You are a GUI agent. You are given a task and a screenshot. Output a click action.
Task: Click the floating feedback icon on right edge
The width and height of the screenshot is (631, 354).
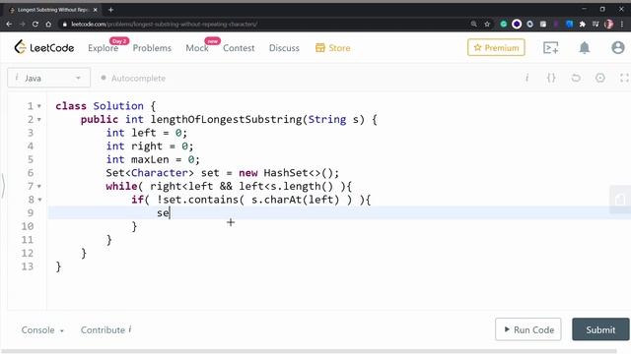tap(620, 199)
